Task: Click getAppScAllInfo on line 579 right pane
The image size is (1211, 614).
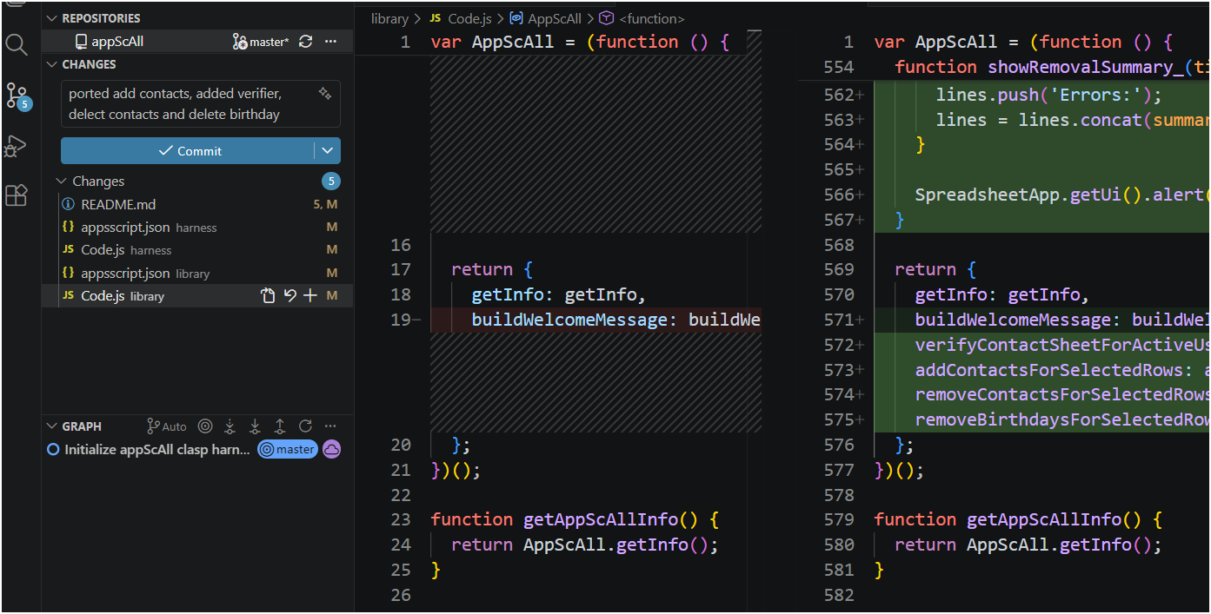Action: [x=1044, y=519]
